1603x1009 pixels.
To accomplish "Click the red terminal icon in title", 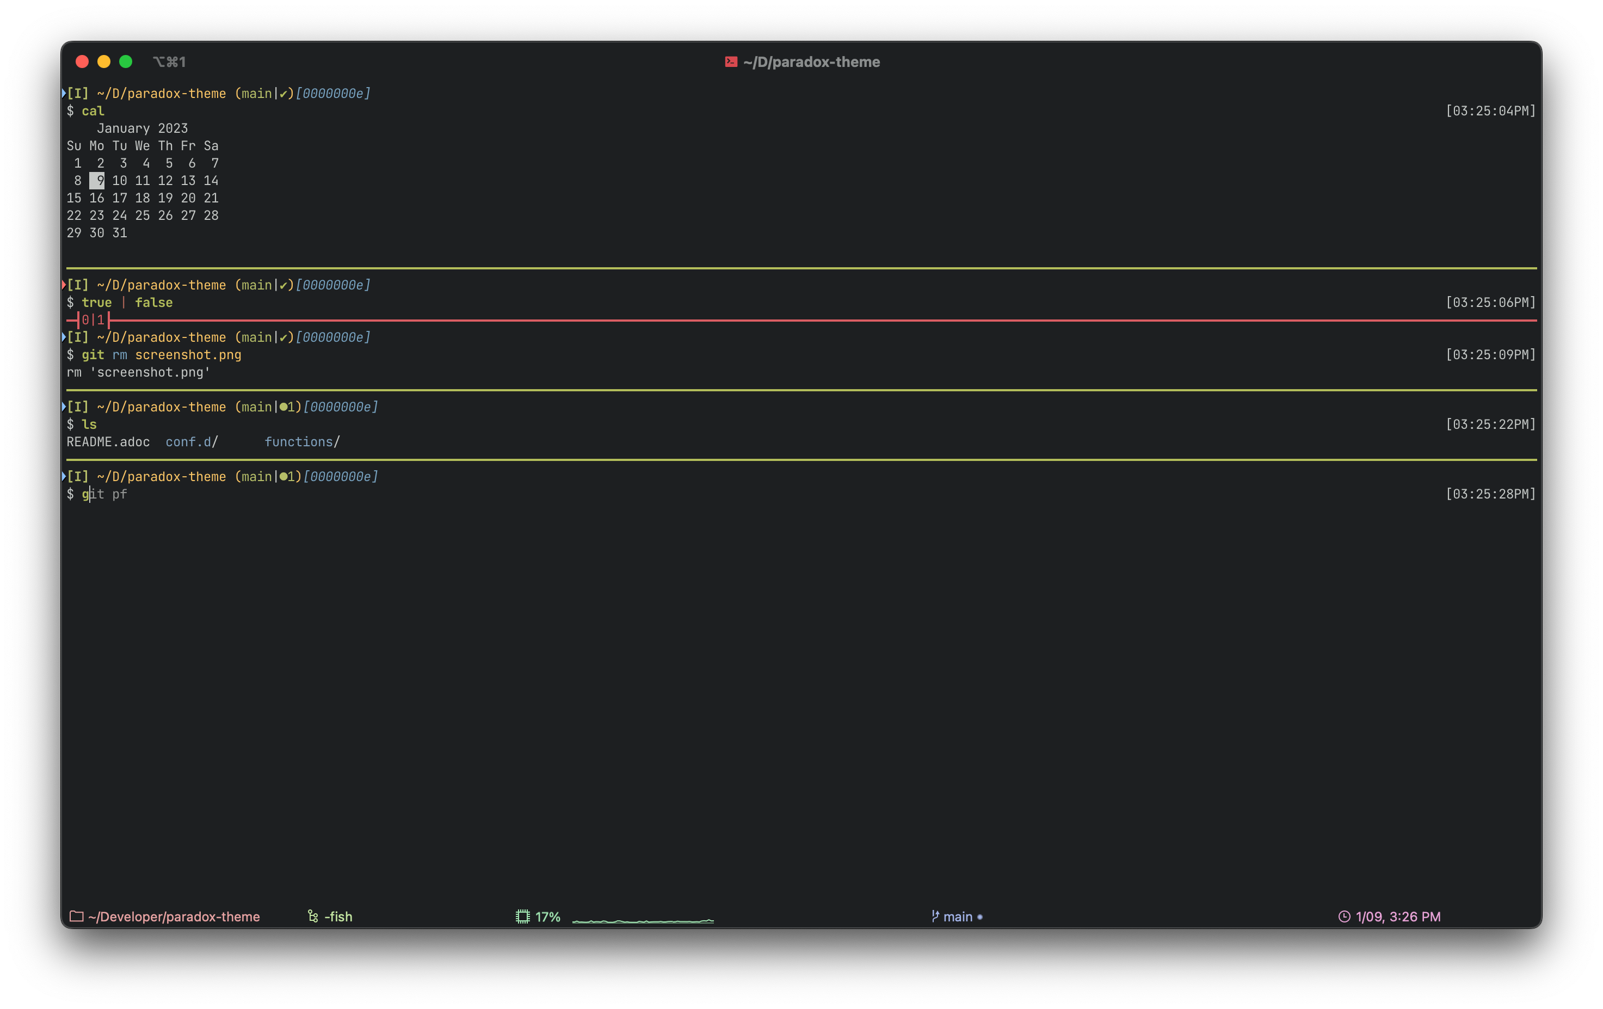I will [731, 62].
